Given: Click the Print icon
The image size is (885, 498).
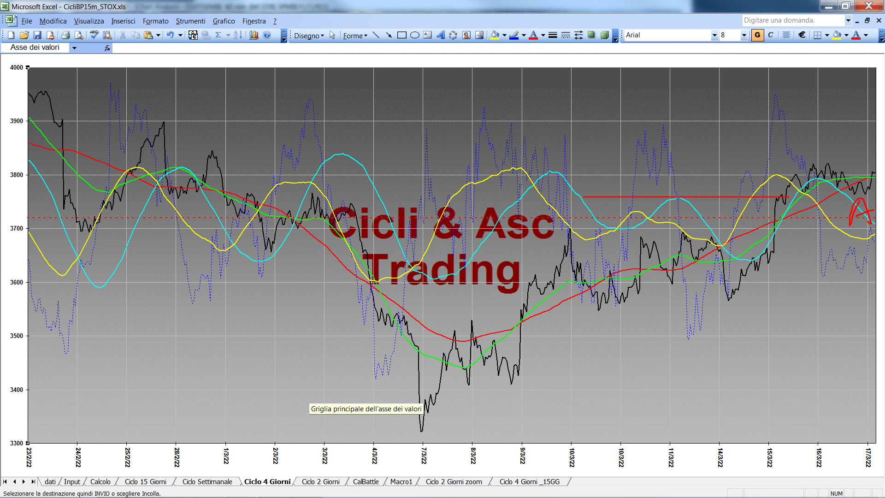Looking at the screenshot, I should (x=65, y=35).
